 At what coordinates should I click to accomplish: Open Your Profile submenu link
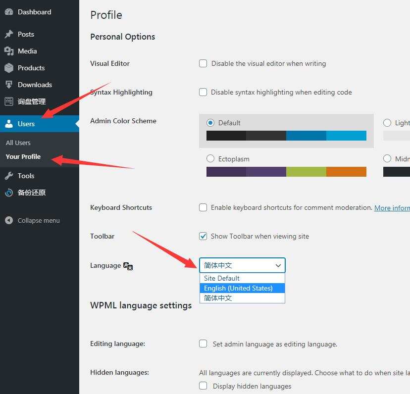(x=23, y=156)
